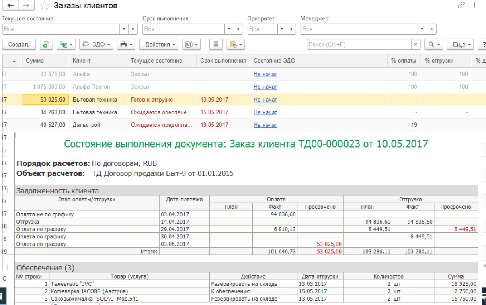Click the create-by-copy document icon
The width and height of the screenshot is (486, 305).
(x=46, y=45)
